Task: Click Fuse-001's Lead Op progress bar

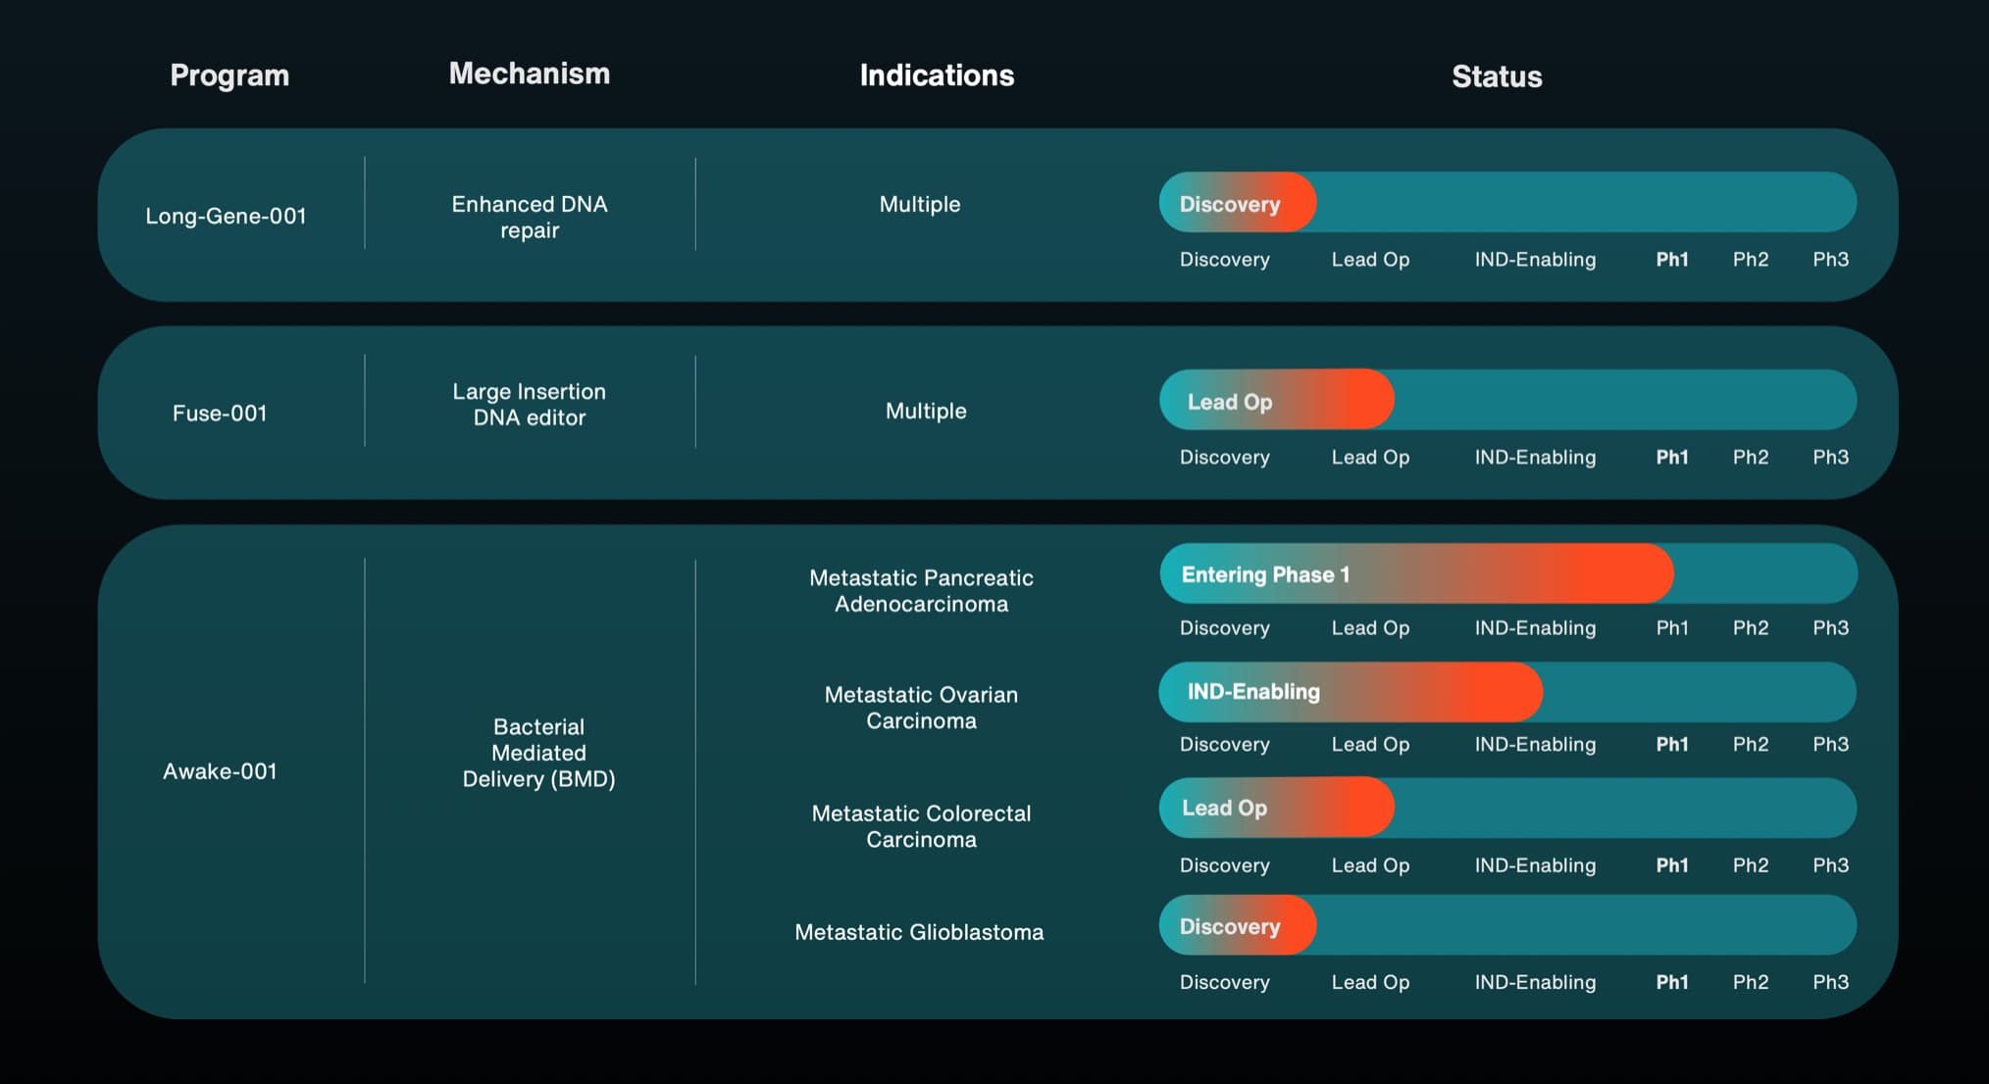Action: pyautogui.click(x=1276, y=401)
